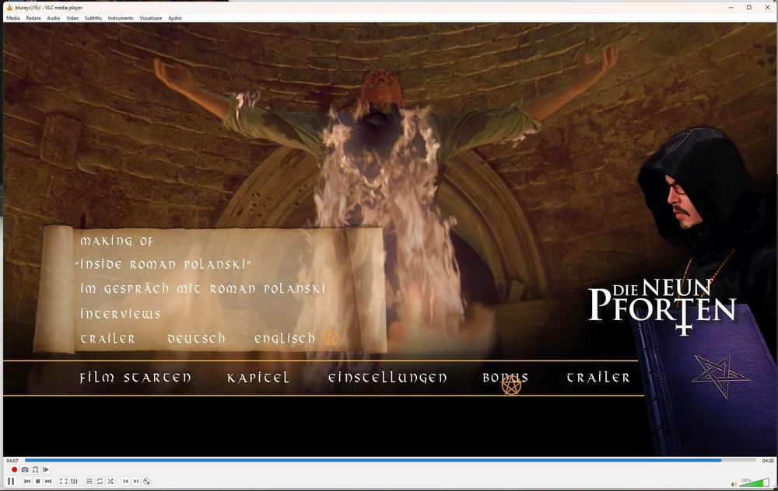Adjust the volume slider

754,482
